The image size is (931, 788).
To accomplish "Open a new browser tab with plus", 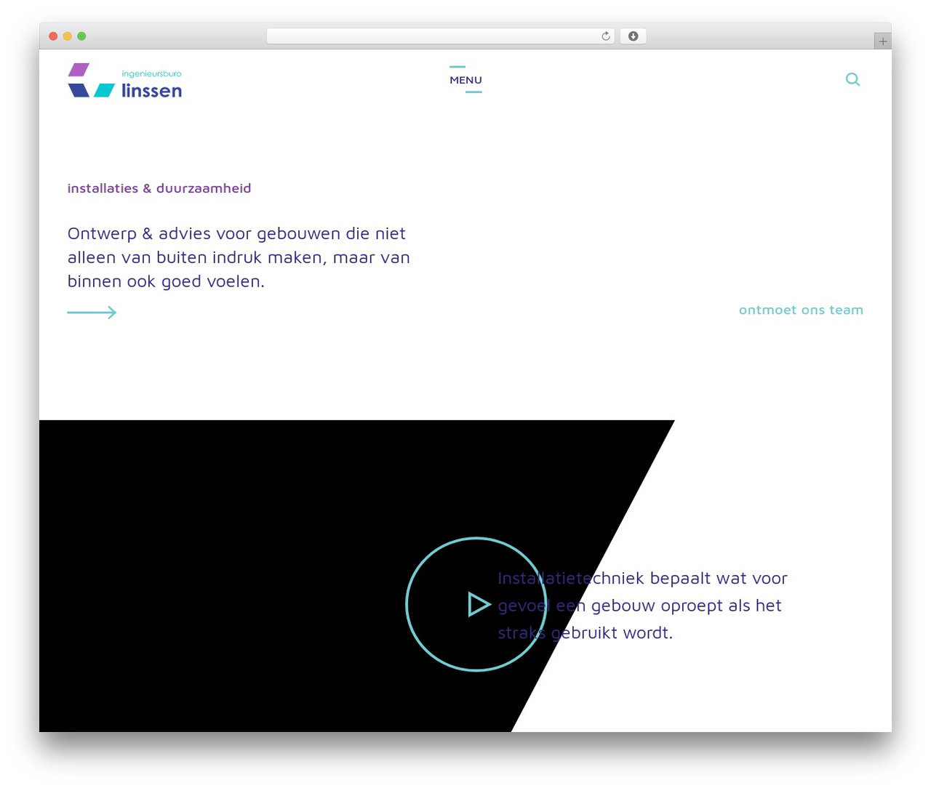I will click(883, 41).
